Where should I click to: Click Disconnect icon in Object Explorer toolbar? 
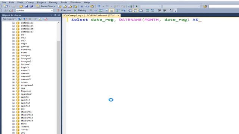pos(25,19)
